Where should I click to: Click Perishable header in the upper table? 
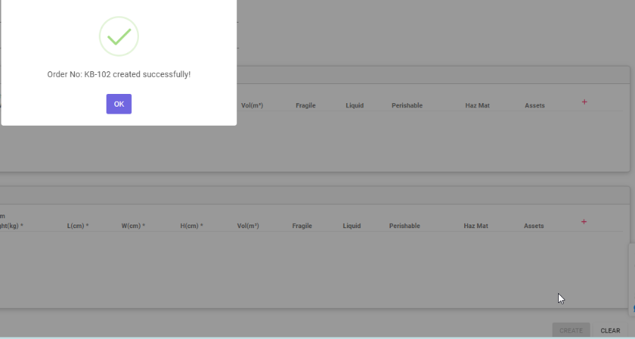click(407, 106)
